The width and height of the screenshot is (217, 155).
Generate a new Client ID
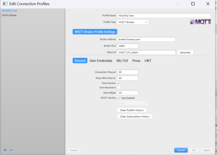[185, 52]
